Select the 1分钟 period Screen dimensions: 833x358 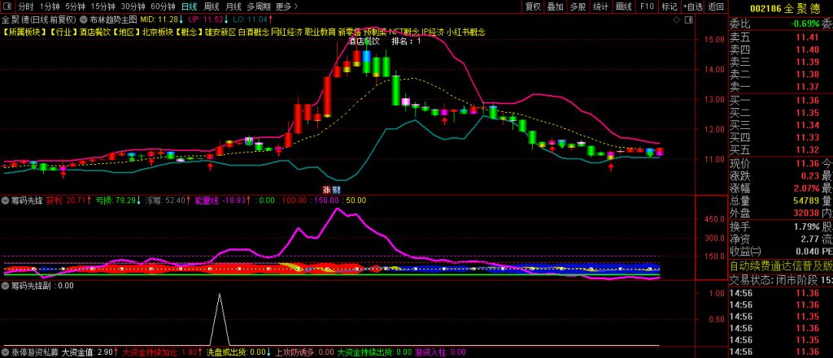point(49,6)
